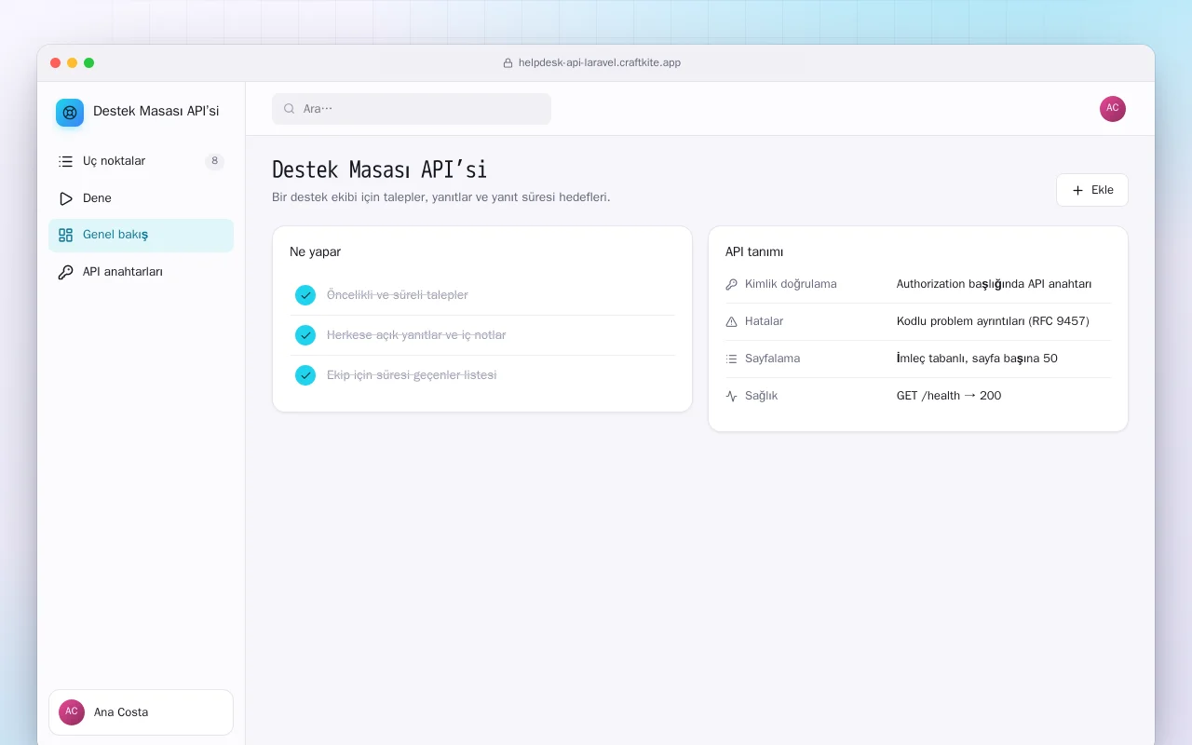Image resolution: width=1192 pixels, height=745 pixels.
Task: Click the 'GET /health → 200' value
Action: point(949,396)
